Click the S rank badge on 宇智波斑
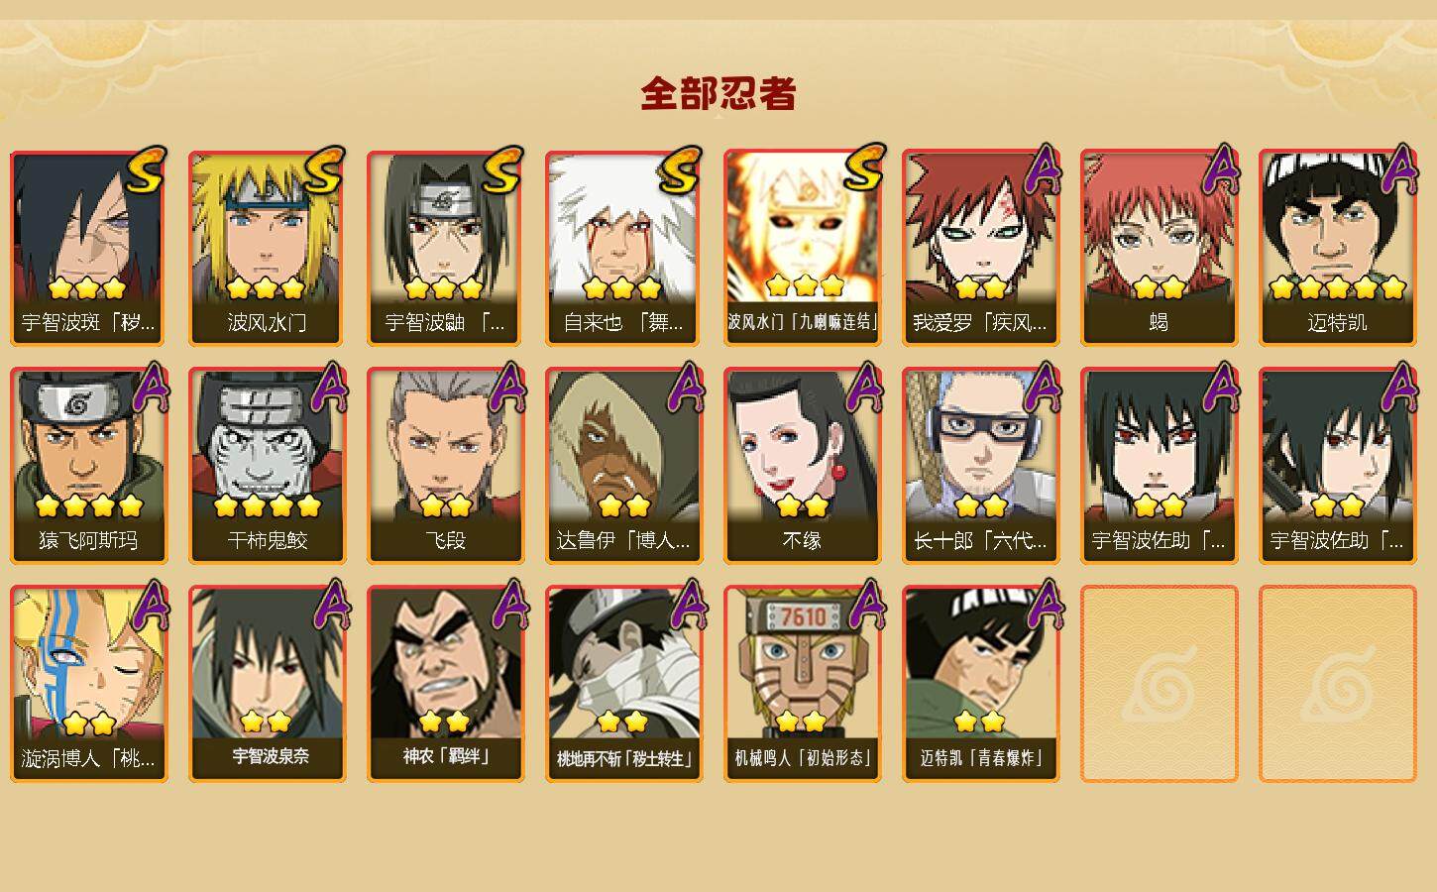 [x=146, y=170]
